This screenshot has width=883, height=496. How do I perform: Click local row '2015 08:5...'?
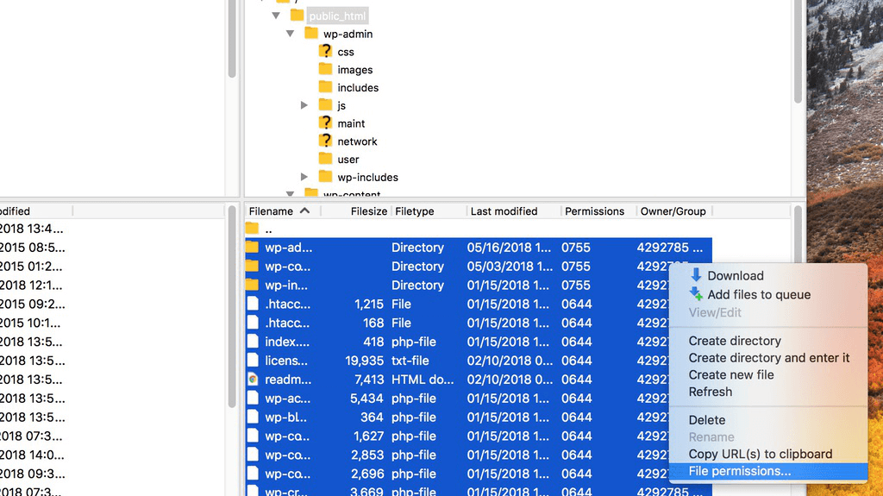point(32,248)
